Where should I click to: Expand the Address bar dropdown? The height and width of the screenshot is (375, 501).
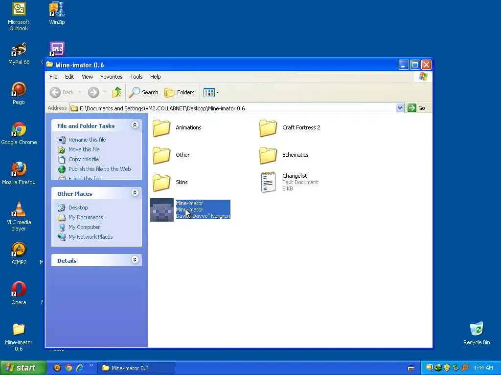pos(400,108)
